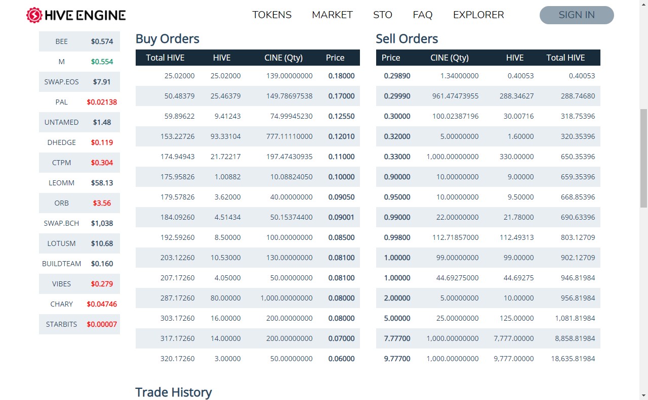Select the PAL token row
This screenshot has width=648, height=400.
pyautogui.click(x=79, y=102)
